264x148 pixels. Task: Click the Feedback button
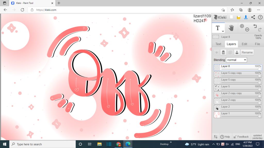click(241, 137)
